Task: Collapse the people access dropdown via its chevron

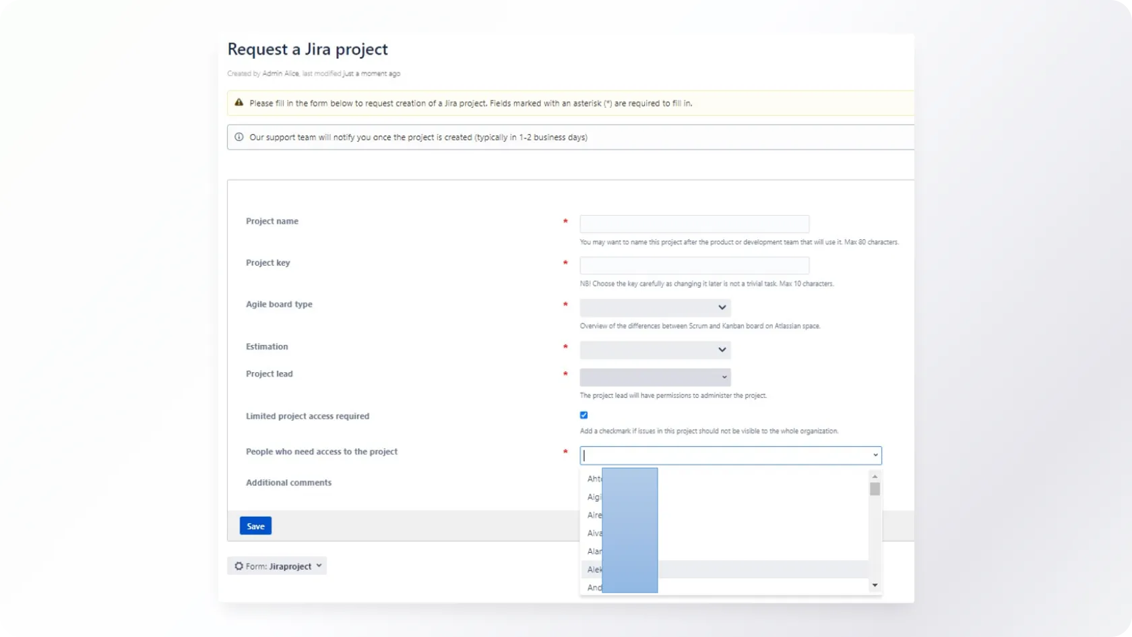Action: pos(875,456)
